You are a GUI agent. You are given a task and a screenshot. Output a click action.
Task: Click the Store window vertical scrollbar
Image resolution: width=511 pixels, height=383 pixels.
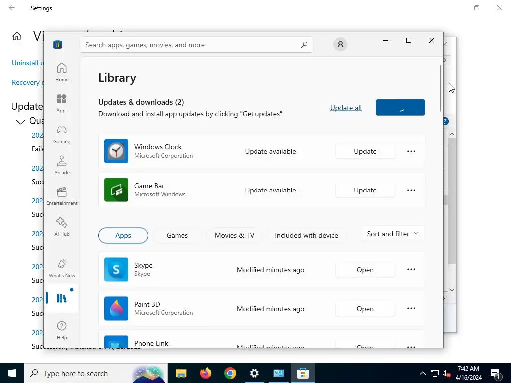click(441, 88)
